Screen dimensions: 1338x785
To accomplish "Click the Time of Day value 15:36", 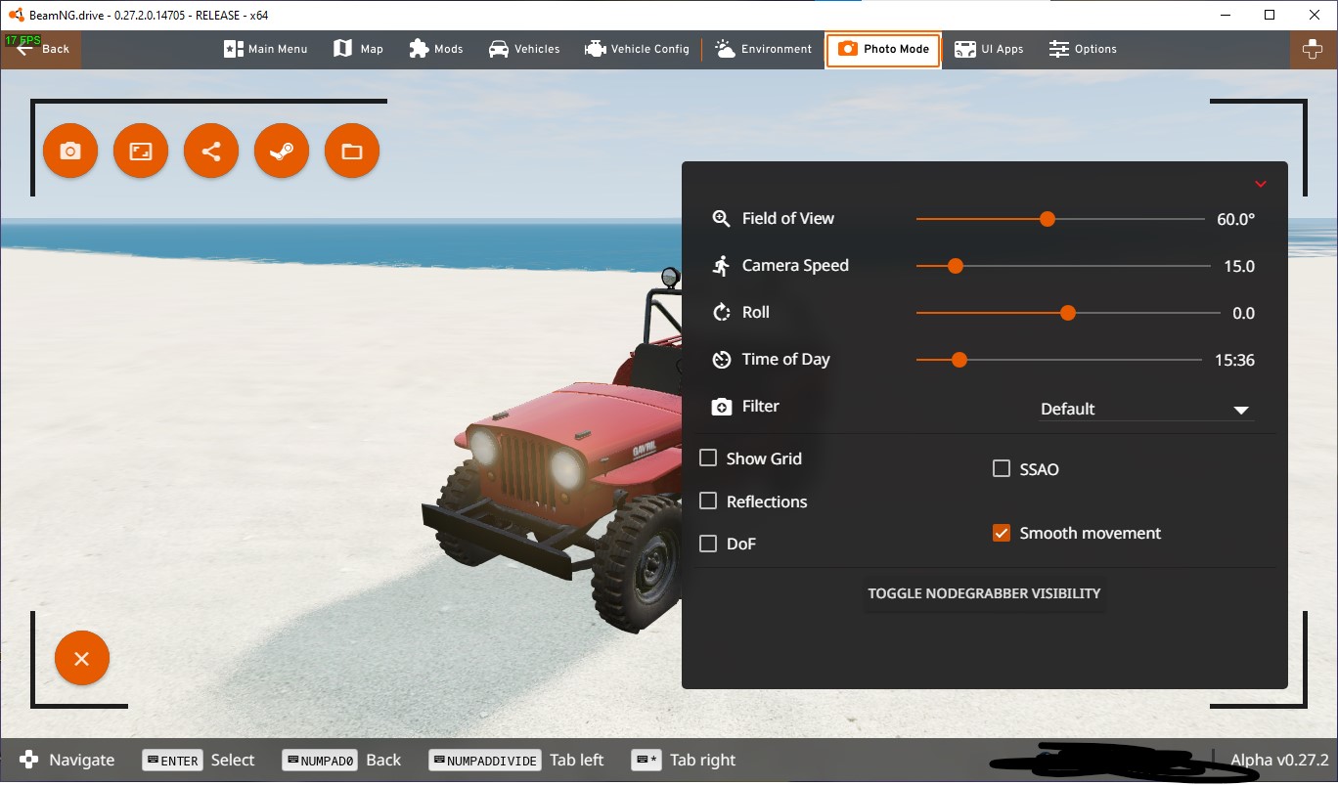I will (1235, 360).
